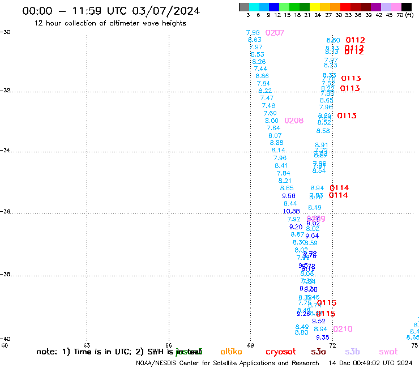The width and height of the screenshot is (419, 368).
Task: Click the wave height value '8.41'
Action: [281, 166]
